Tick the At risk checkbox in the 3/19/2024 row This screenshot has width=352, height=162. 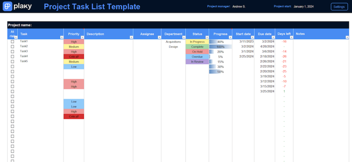click(13, 76)
